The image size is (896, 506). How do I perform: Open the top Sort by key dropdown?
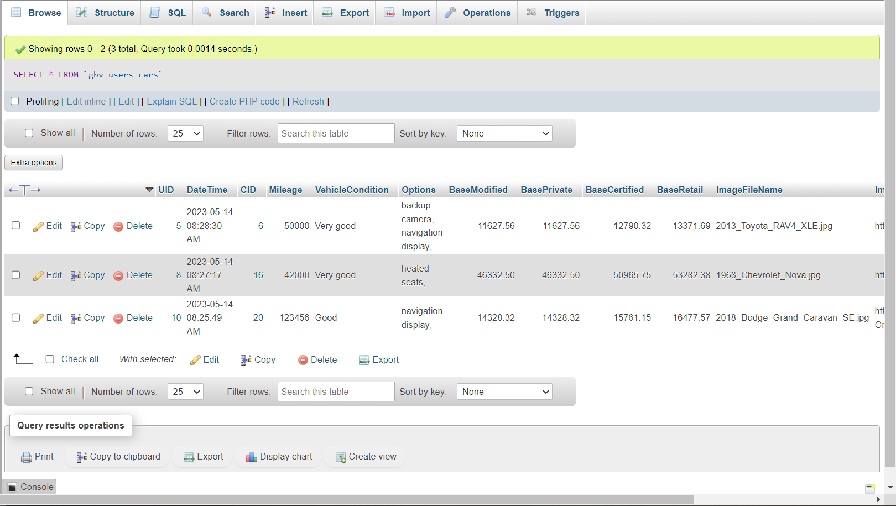504,133
